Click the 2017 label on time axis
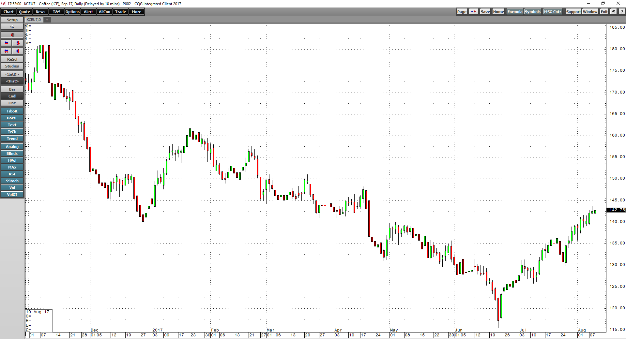The image size is (626, 339). [x=158, y=330]
